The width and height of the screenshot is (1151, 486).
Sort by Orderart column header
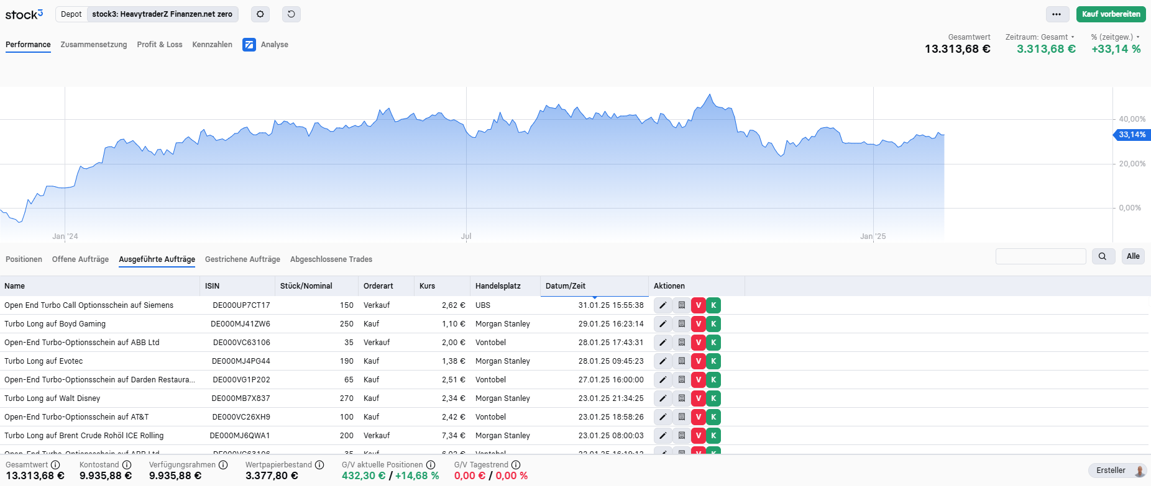(387, 286)
